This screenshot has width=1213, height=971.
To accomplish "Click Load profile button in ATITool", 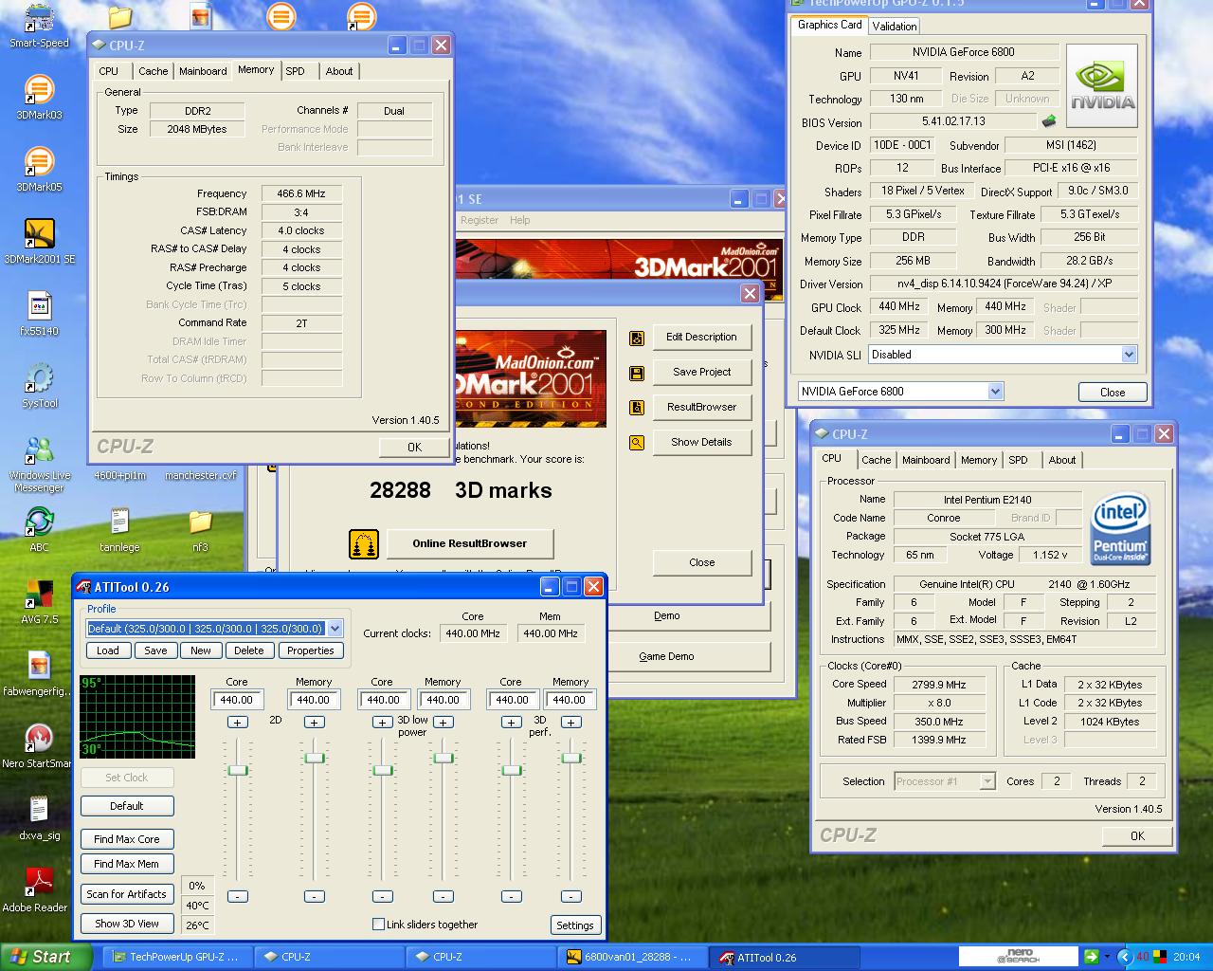I will (x=108, y=650).
